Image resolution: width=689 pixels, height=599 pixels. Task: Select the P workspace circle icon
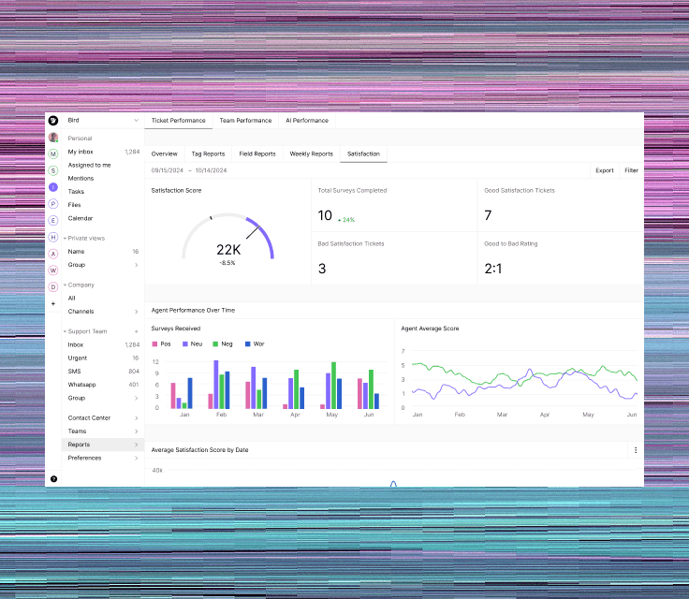point(53,204)
